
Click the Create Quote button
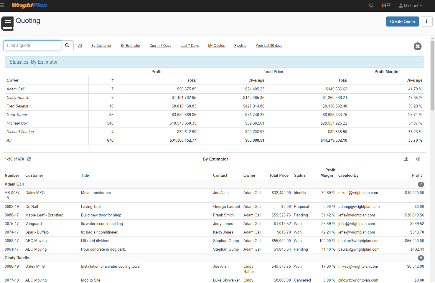click(x=402, y=21)
